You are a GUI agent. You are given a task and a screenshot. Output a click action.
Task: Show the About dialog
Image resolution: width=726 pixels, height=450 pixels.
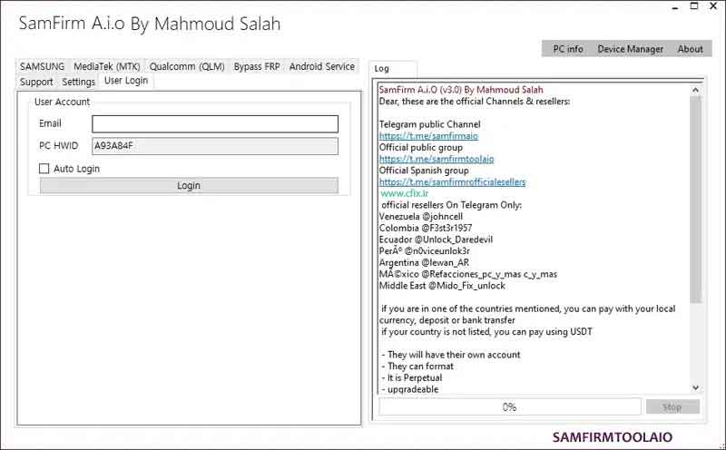tap(690, 49)
